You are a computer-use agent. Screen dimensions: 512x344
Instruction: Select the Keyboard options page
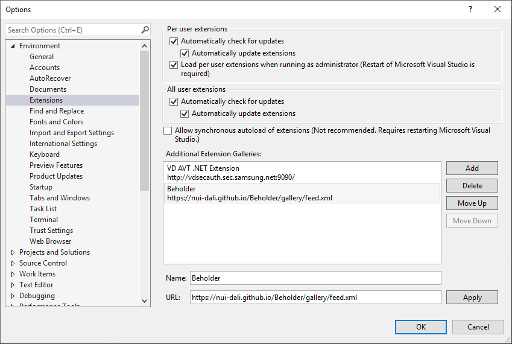point(45,154)
